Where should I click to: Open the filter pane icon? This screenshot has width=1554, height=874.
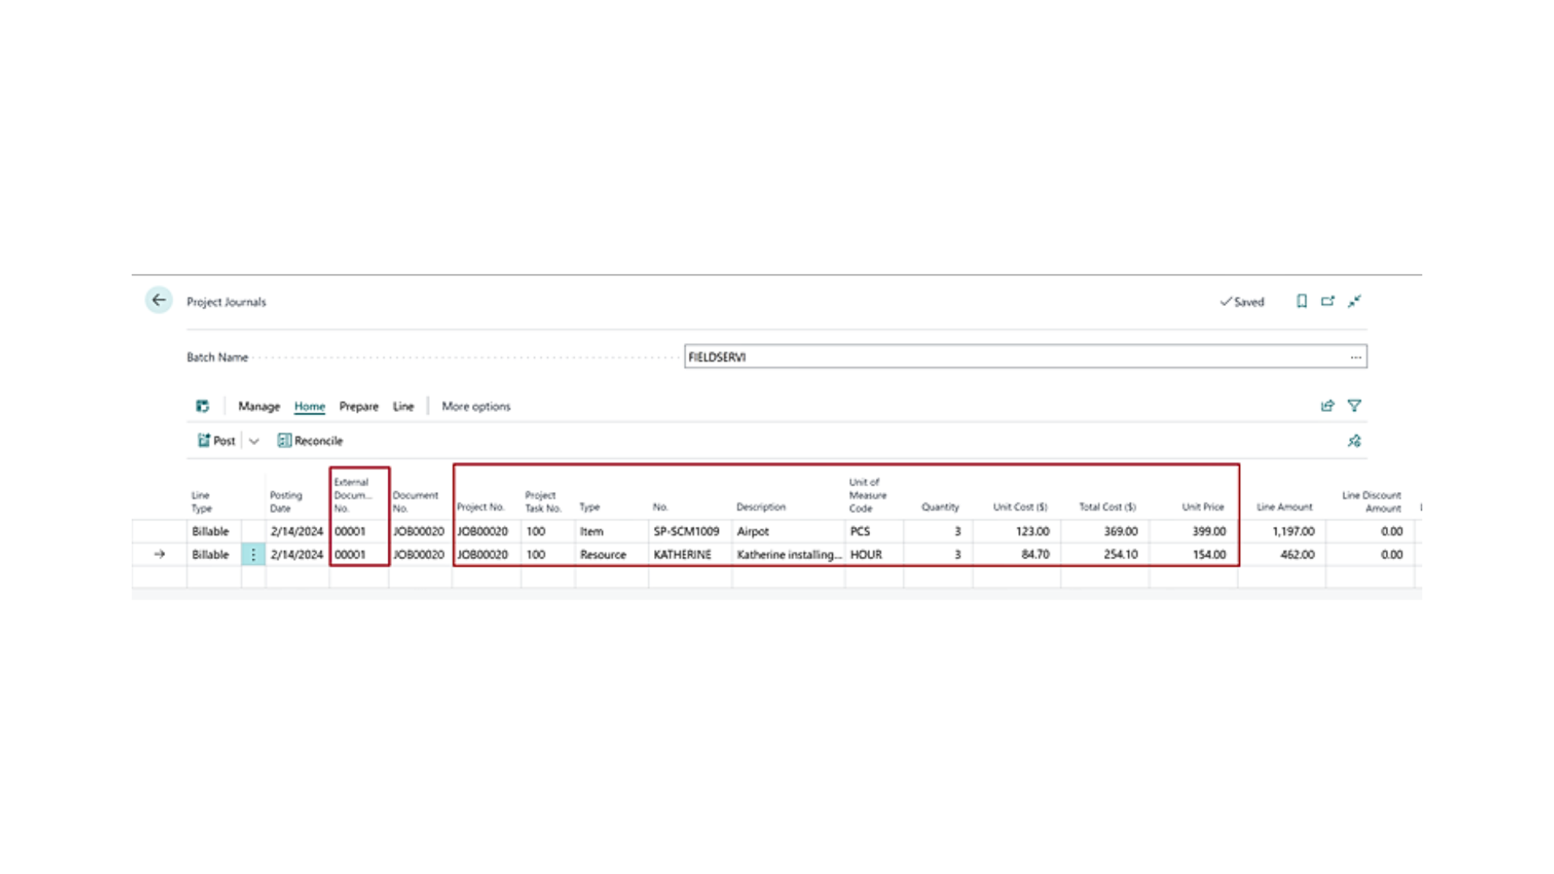(x=1354, y=405)
